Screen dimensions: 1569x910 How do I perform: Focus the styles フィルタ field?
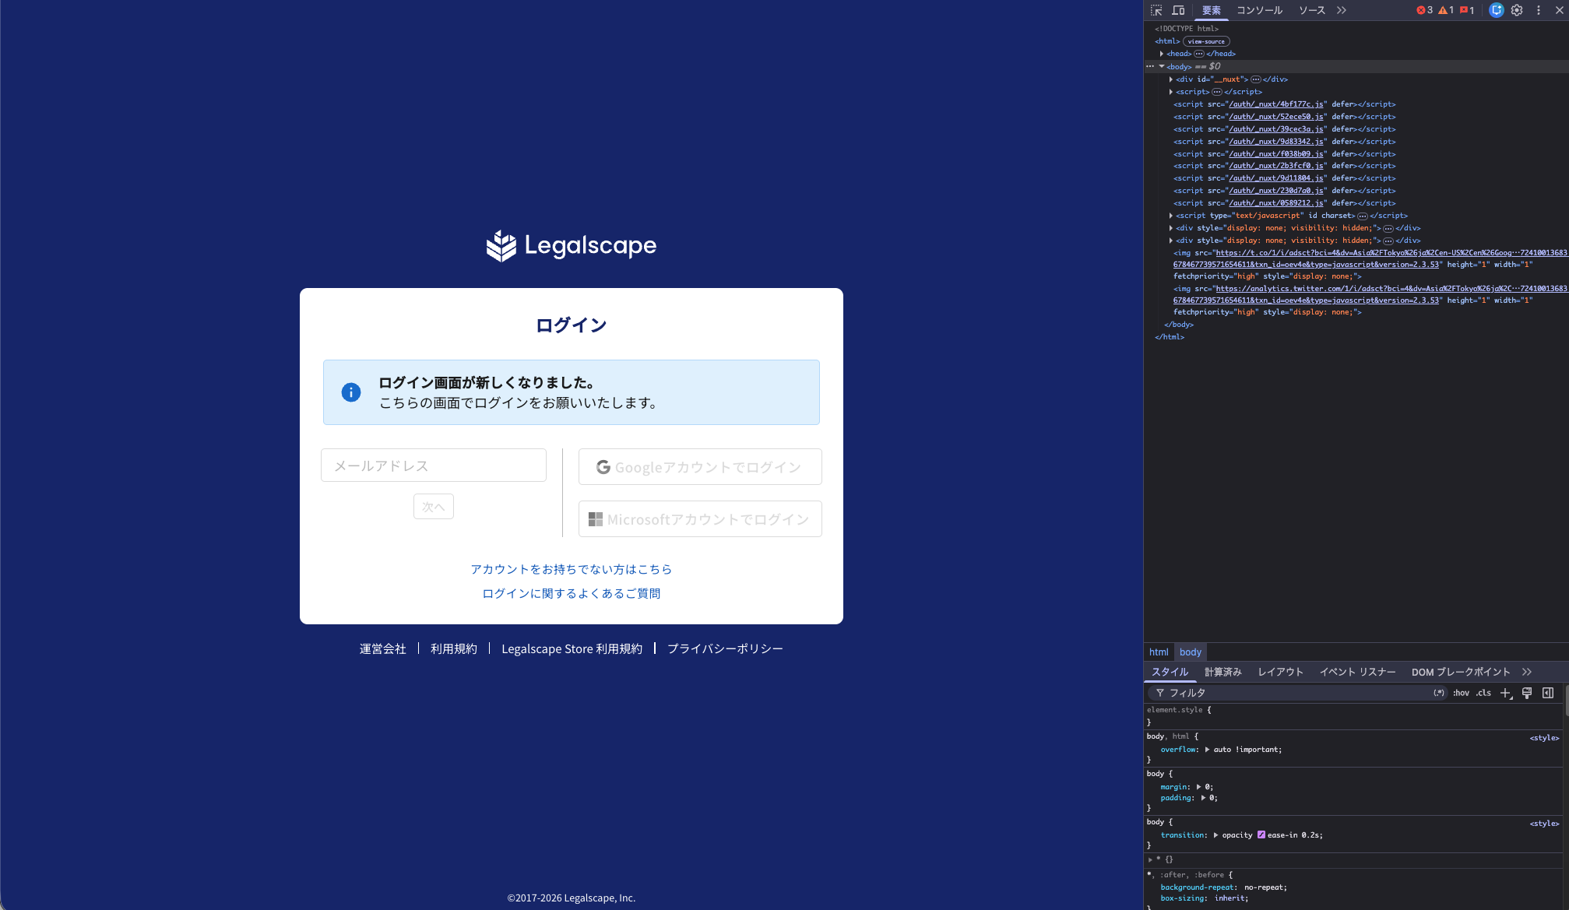(1296, 693)
